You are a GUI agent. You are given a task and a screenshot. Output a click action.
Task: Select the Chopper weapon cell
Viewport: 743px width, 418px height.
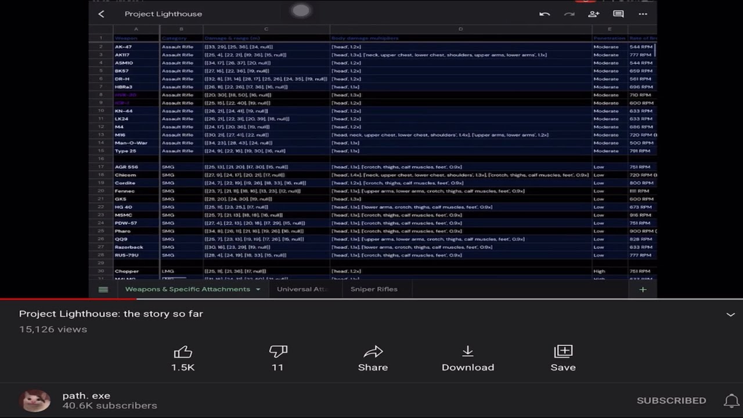136,271
